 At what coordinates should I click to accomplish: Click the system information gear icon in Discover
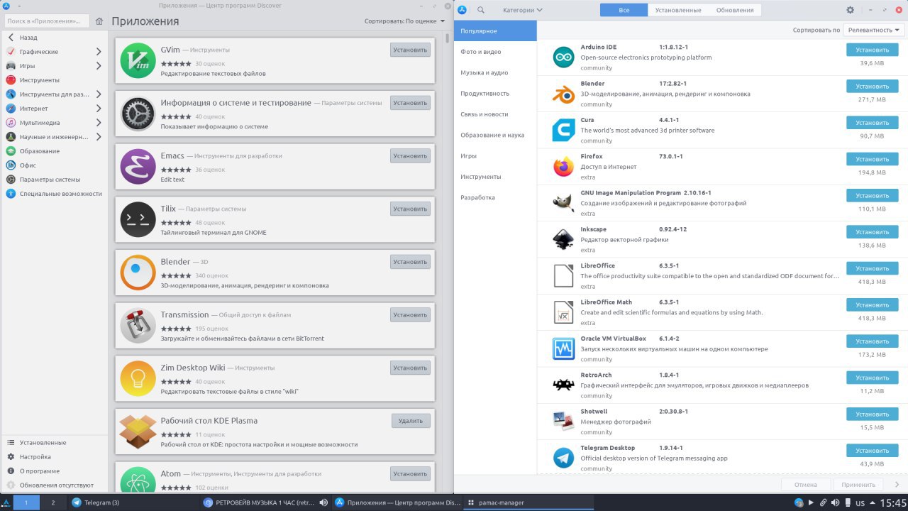point(138,114)
